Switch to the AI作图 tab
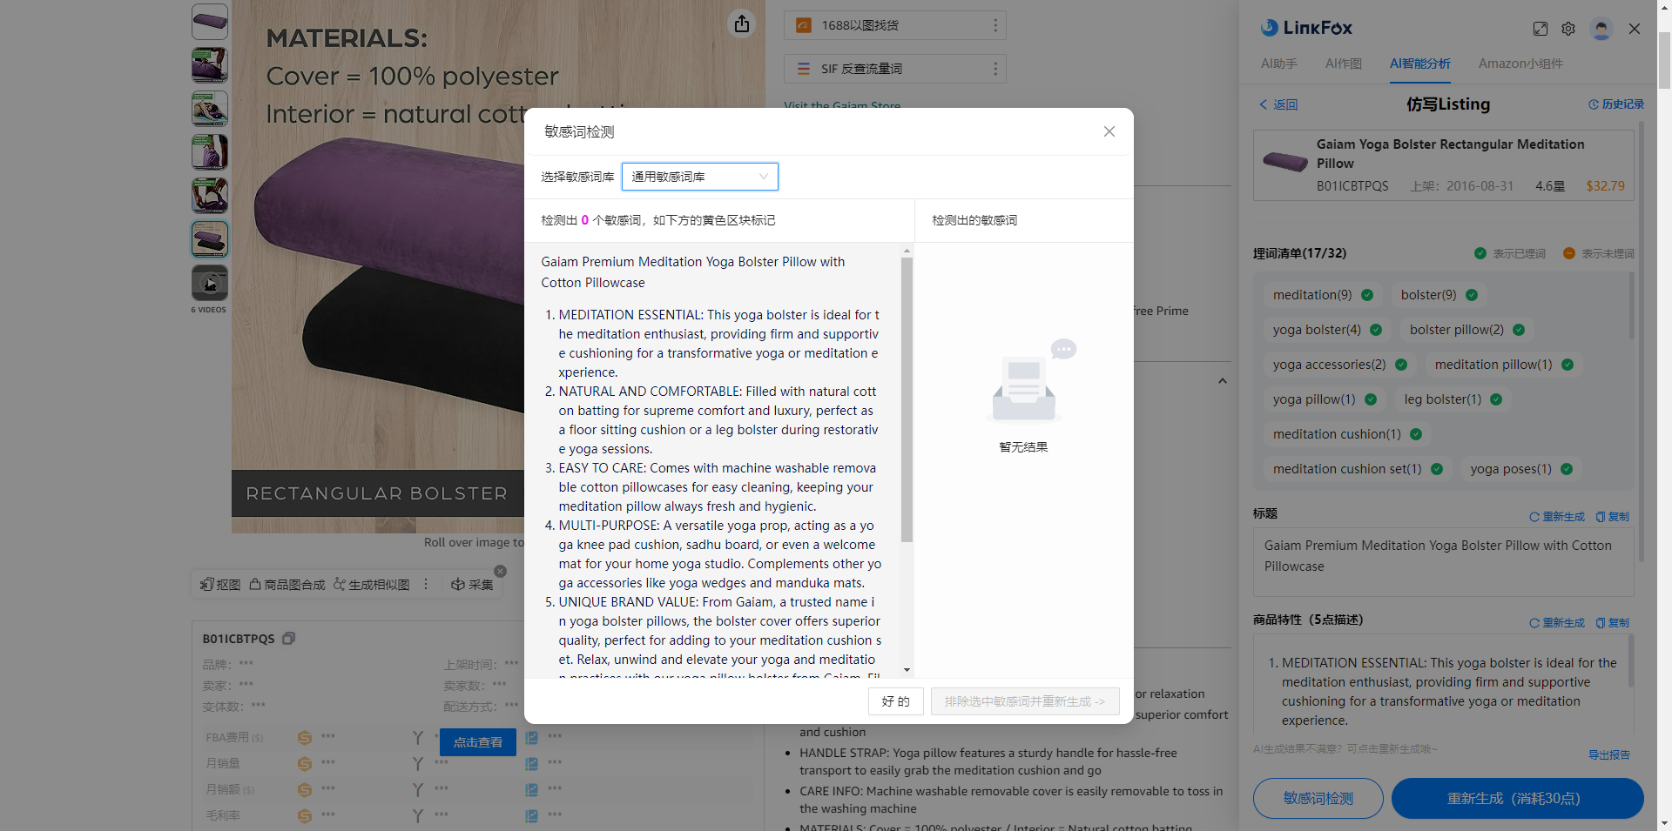The height and width of the screenshot is (831, 1672). [x=1344, y=64]
